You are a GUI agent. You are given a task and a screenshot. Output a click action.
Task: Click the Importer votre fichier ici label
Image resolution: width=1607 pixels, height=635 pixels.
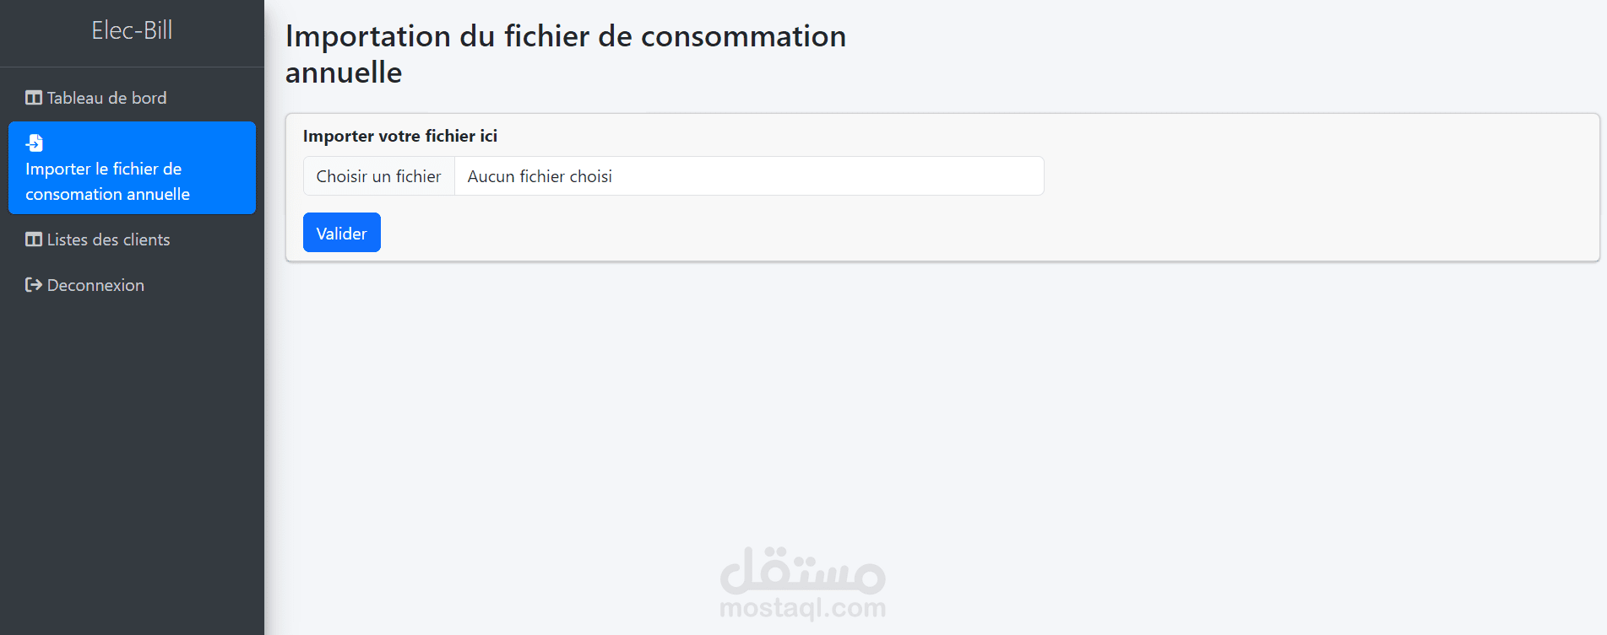[x=399, y=136]
